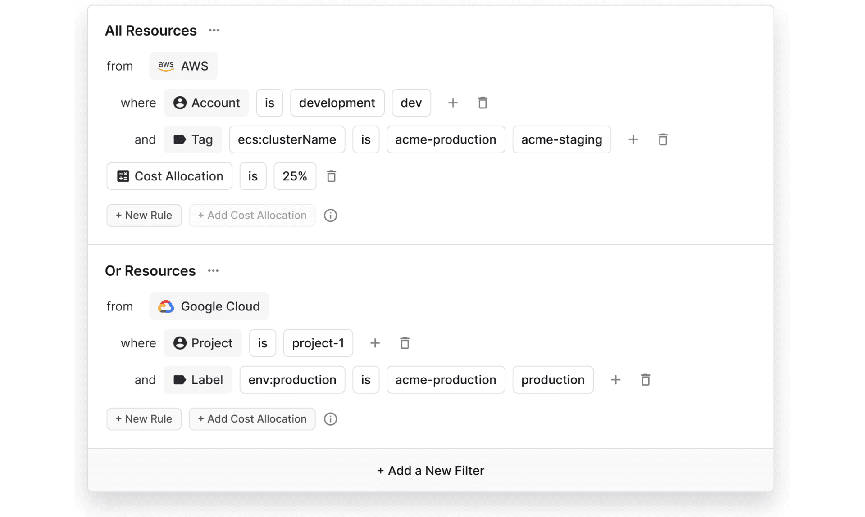Delete the env:production Label rule
Screen dimensions: 865x517
646,380
